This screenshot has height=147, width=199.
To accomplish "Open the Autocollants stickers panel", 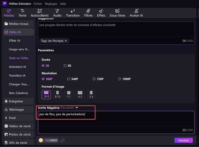I will coord(40,13).
